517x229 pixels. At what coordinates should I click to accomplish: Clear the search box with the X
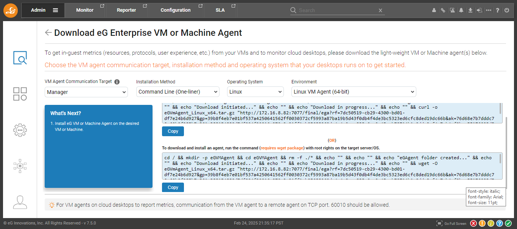380,11
